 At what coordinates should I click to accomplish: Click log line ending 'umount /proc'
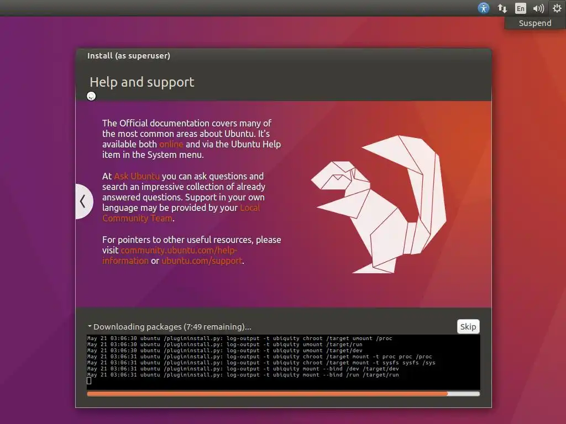pyautogui.click(x=239, y=338)
